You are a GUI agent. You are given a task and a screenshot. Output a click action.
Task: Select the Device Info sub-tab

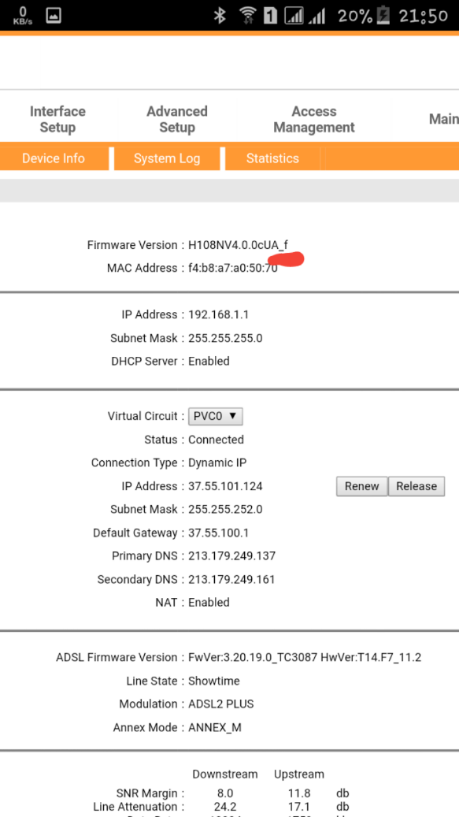coord(54,158)
